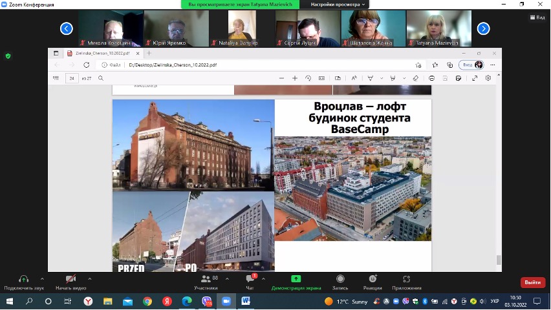The height and width of the screenshot is (310, 551).
Task: Open Edge settings and more menu
Action: point(493,65)
